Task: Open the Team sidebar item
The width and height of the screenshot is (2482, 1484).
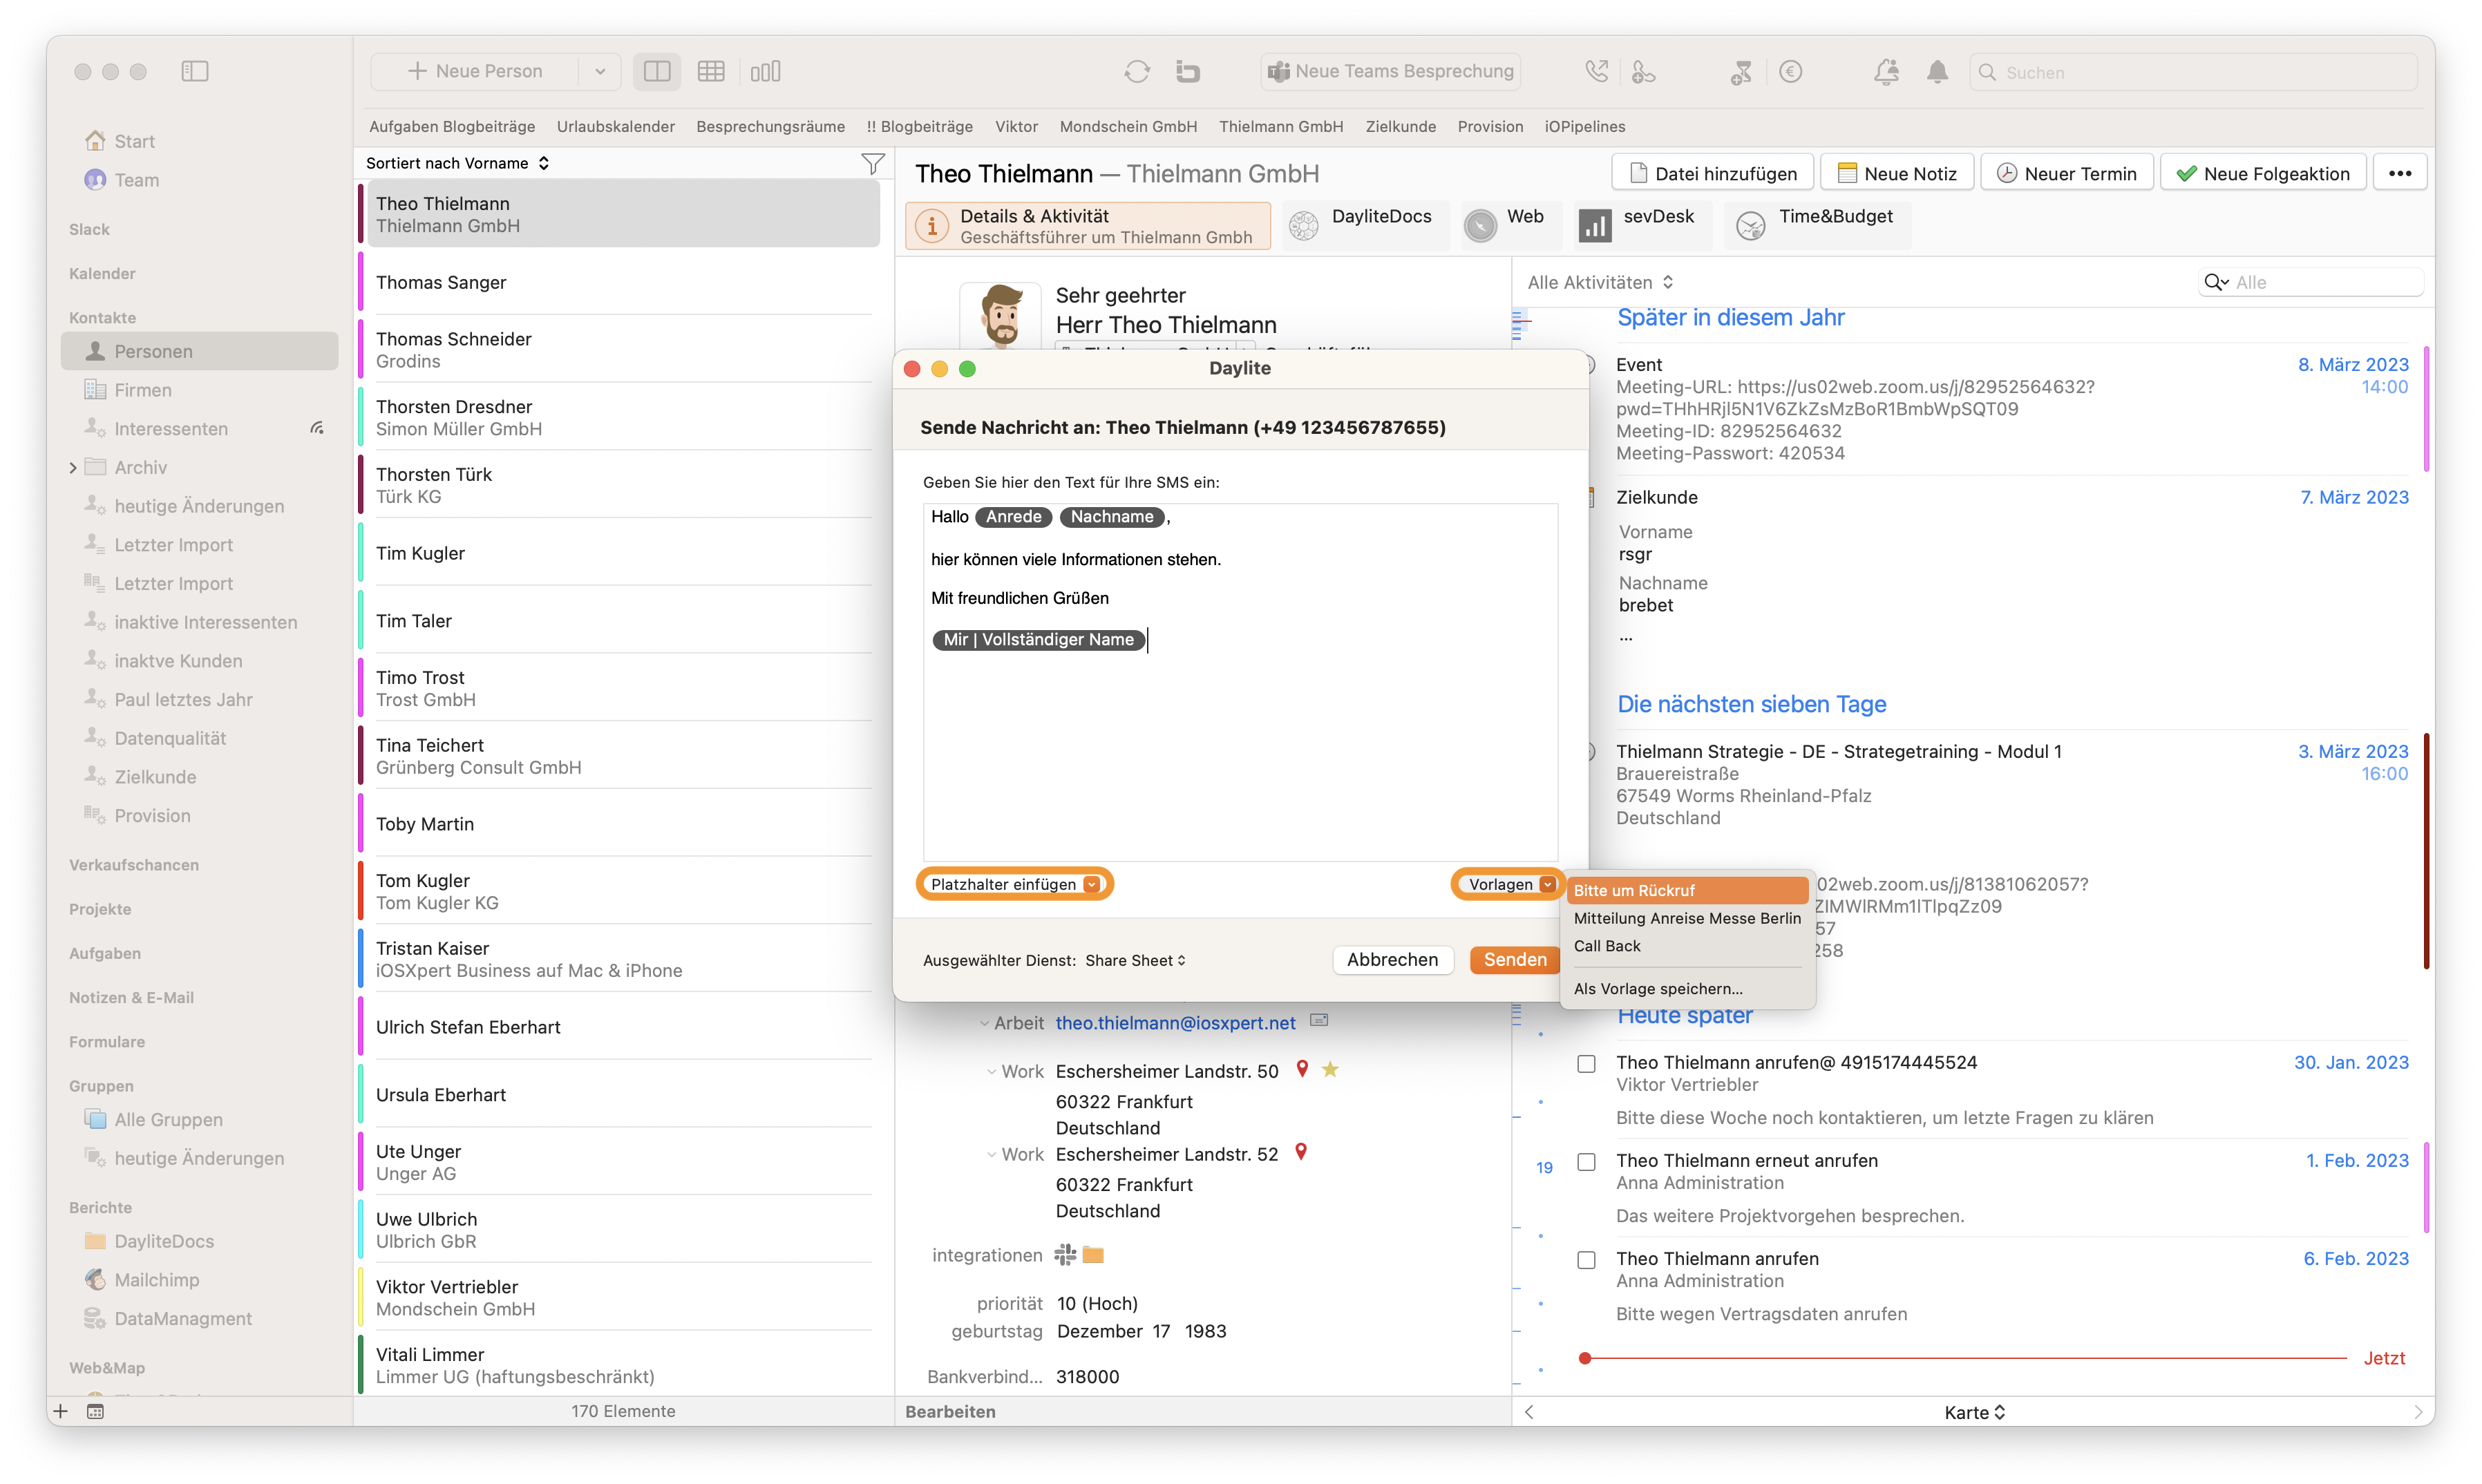Action: coord(136,180)
